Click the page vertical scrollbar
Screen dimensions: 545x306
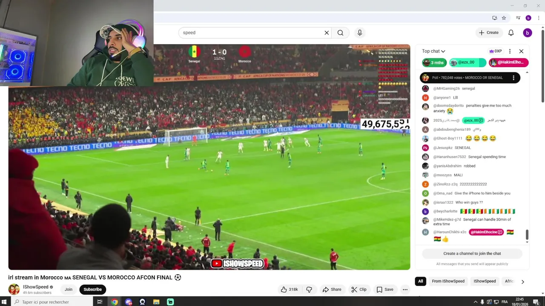(x=542, y=66)
